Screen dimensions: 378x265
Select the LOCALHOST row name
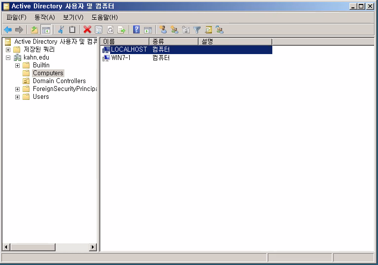(129, 50)
